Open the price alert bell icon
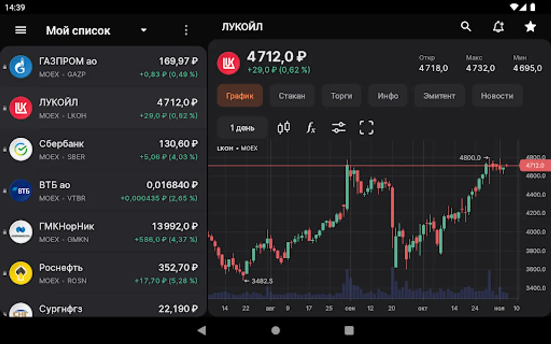This screenshot has height=344, width=551. (498, 26)
